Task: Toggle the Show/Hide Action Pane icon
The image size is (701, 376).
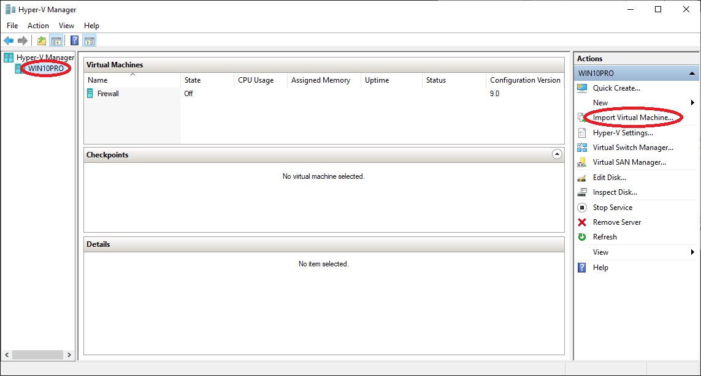Action: tap(90, 41)
